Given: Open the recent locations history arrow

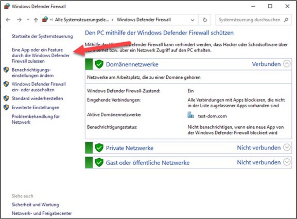Looking at the screenshot, I should point(28,20).
